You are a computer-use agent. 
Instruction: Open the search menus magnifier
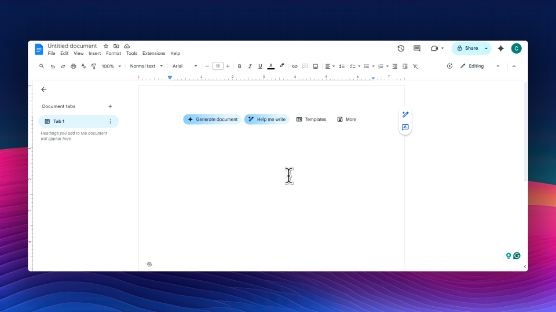click(42, 66)
